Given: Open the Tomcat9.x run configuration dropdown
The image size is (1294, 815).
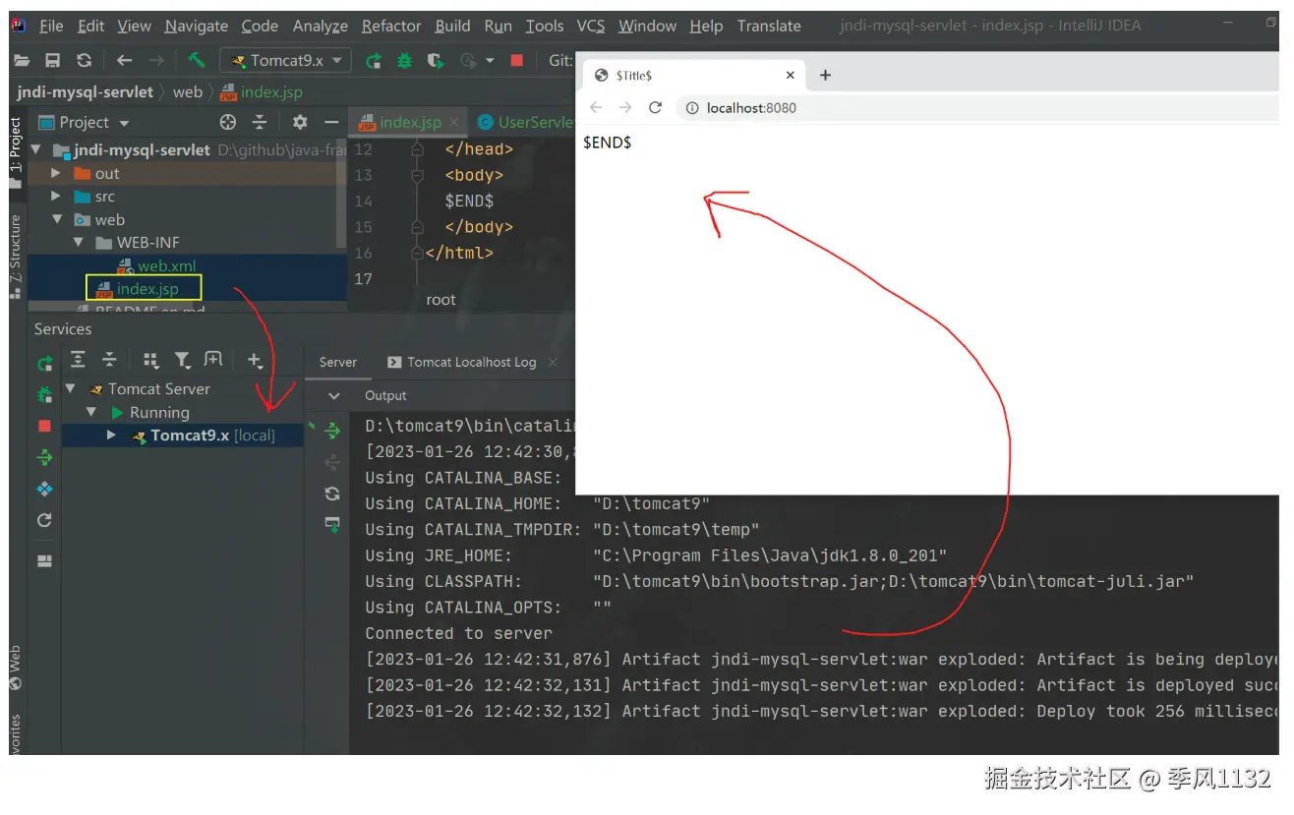Looking at the screenshot, I should click(286, 61).
